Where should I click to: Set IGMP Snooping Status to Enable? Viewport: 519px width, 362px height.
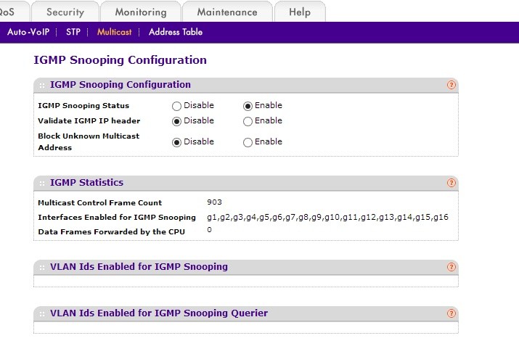pyautogui.click(x=248, y=106)
